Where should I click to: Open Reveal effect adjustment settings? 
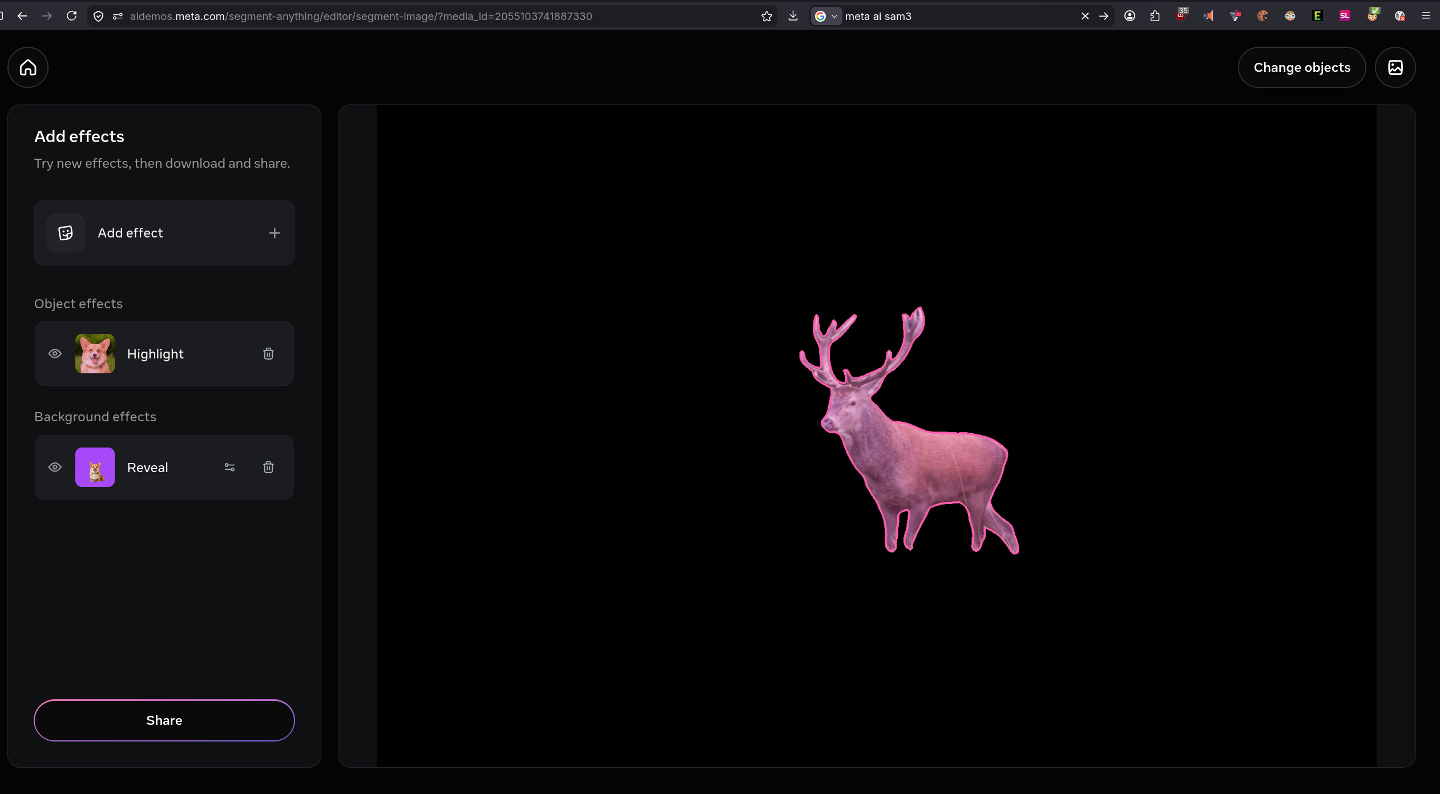point(229,467)
